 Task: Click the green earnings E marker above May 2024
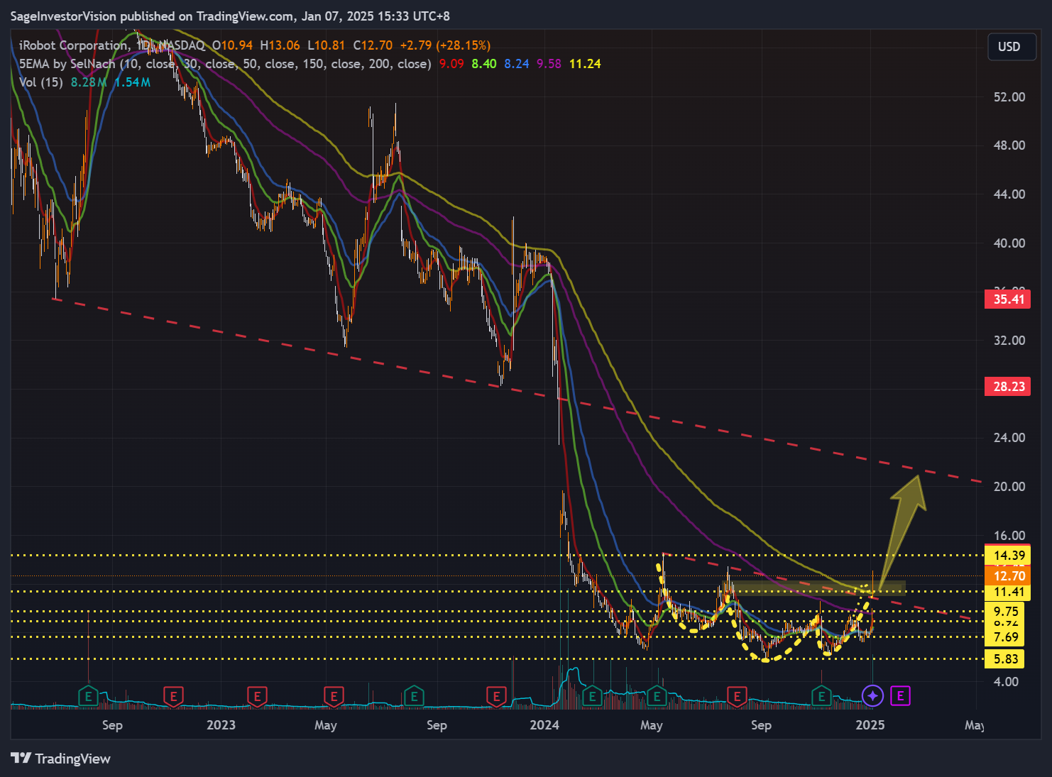pyautogui.click(x=657, y=696)
